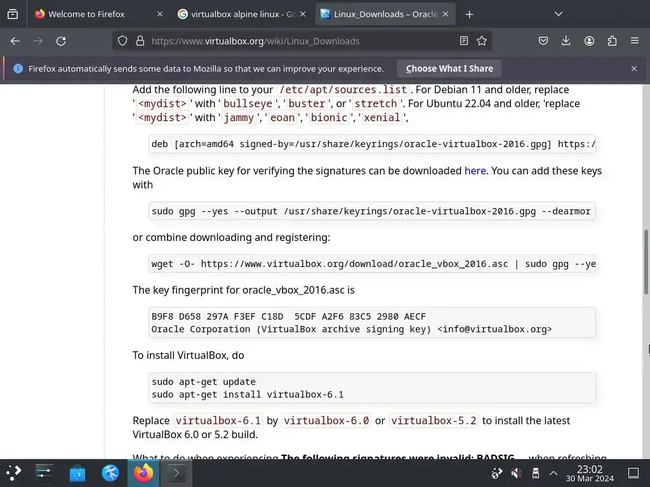Select the Linux_Downloads Oracle tab
This screenshot has height=487, width=650.
(385, 14)
